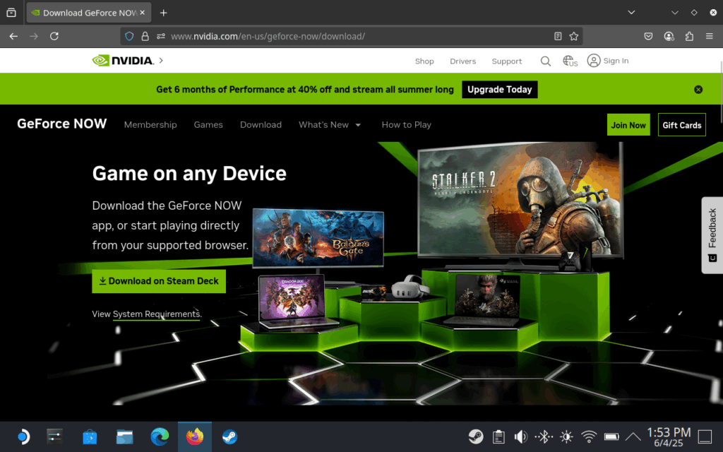The image size is (723, 452).
Task: Open the Feedback side tab
Action: tap(712, 235)
